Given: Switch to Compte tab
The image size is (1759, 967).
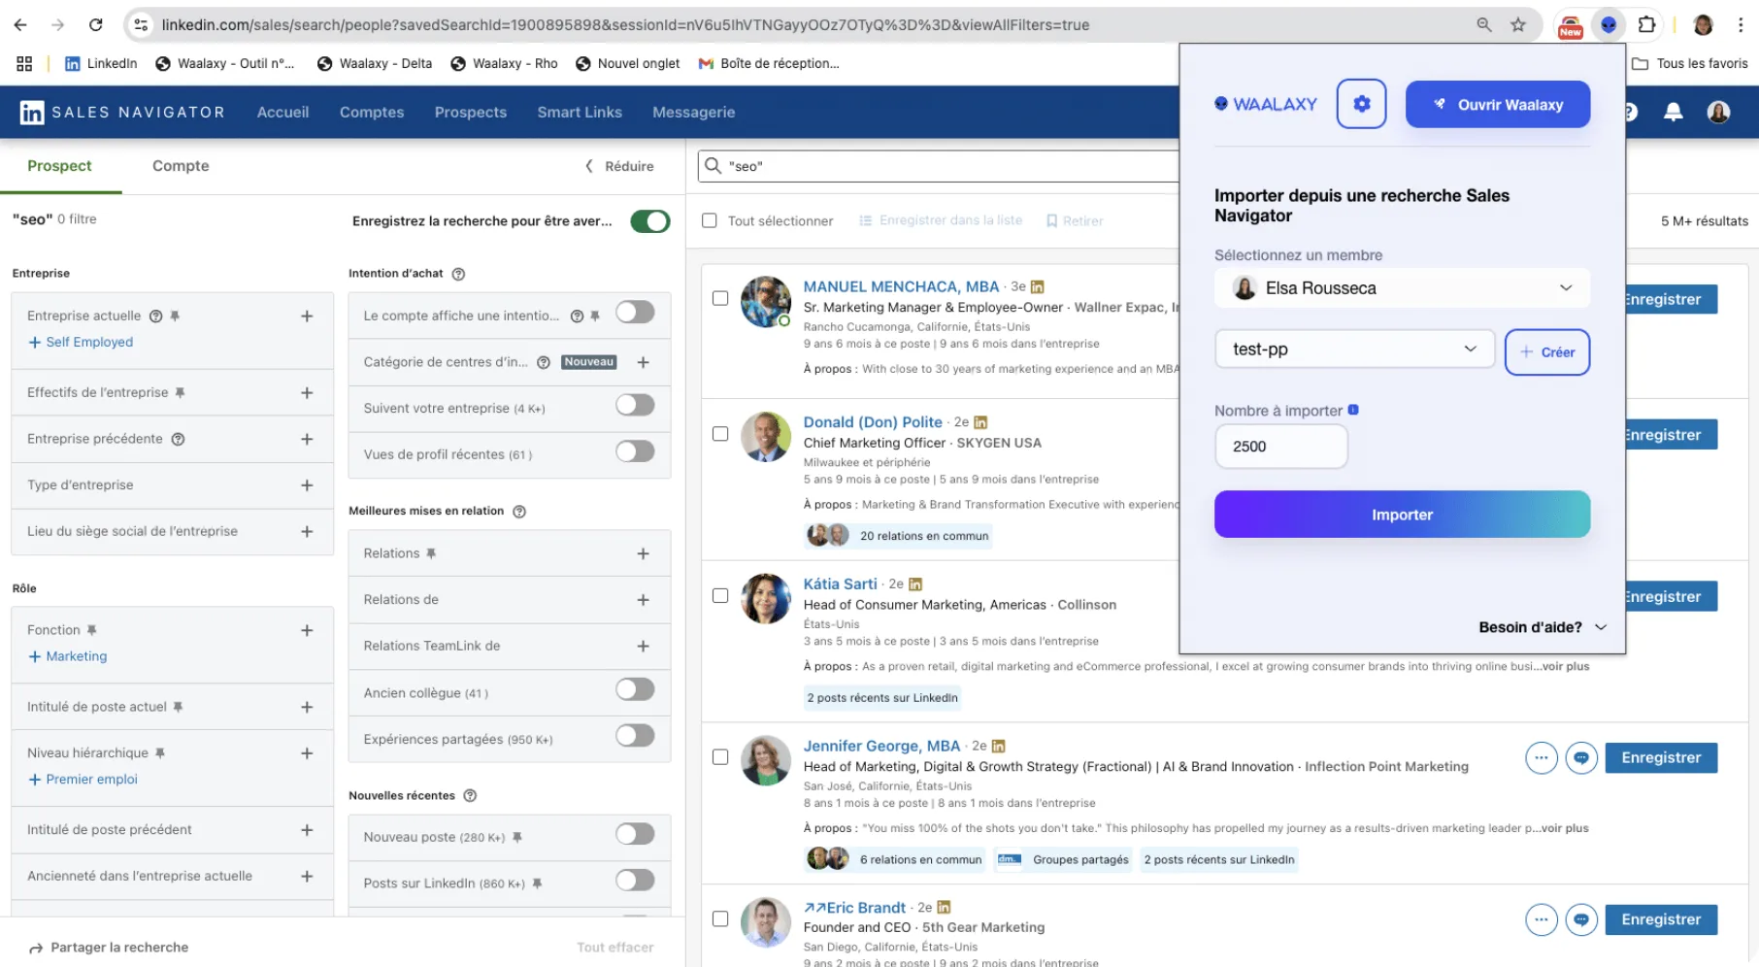Looking at the screenshot, I should pos(181,166).
